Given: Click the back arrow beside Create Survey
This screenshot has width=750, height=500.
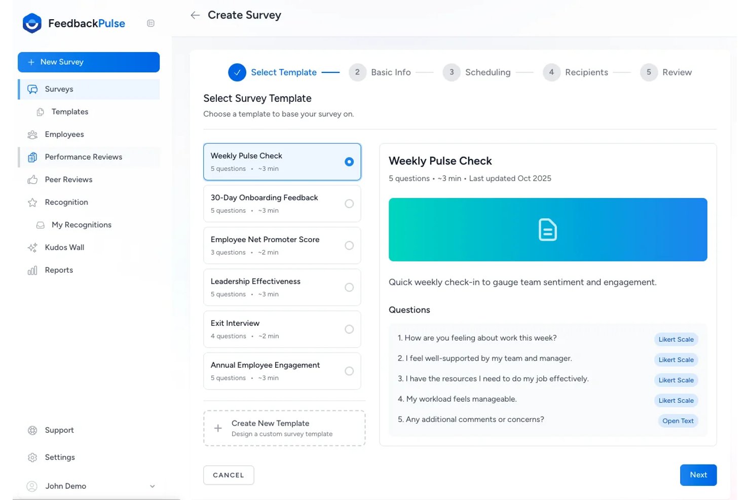Looking at the screenshot, I should (195, 15).
